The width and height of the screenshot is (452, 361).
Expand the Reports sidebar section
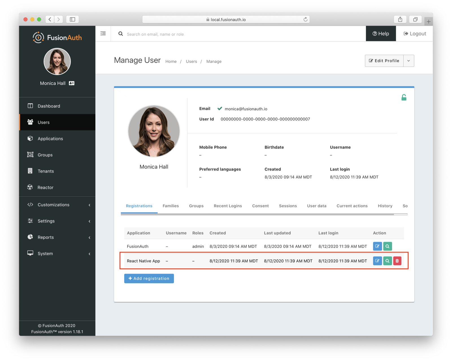(x=57, y=237)
